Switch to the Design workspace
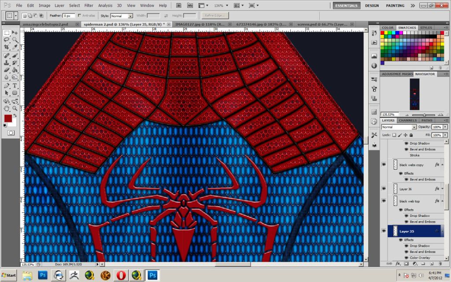 pyautogui.click(x=372, y=5)
